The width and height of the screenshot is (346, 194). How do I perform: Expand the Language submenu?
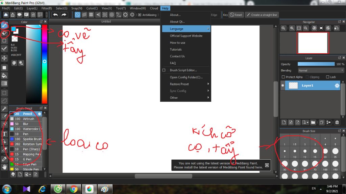tap(186, 29)
